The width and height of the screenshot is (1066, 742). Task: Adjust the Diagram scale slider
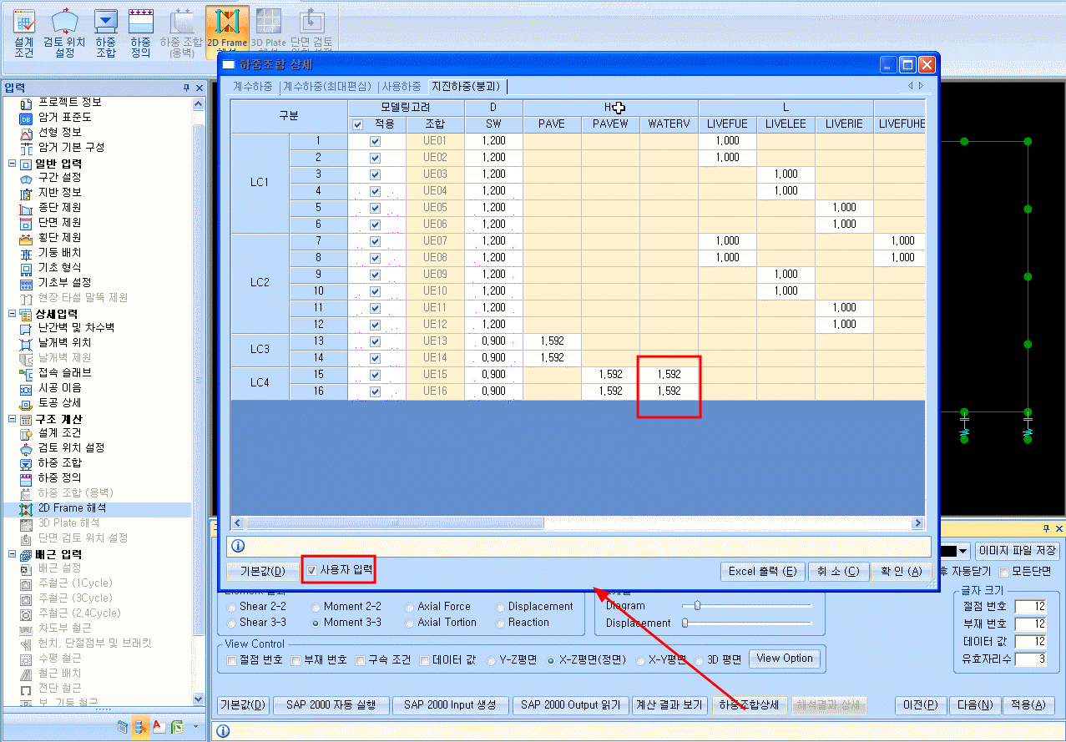(697, 606)
